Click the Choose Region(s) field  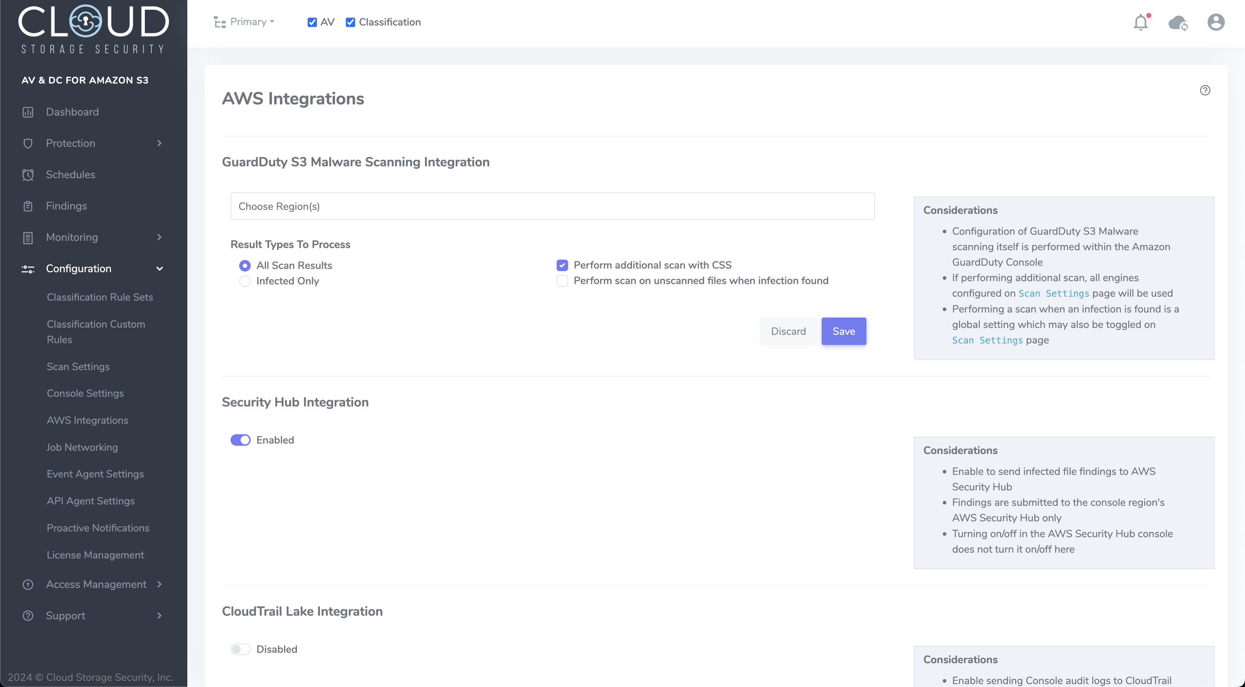click(x=552, y=206)
